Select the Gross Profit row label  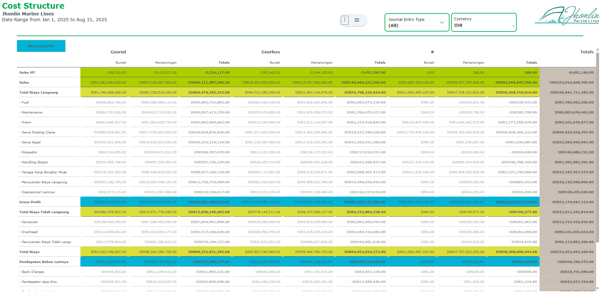[x=30, y=202]
